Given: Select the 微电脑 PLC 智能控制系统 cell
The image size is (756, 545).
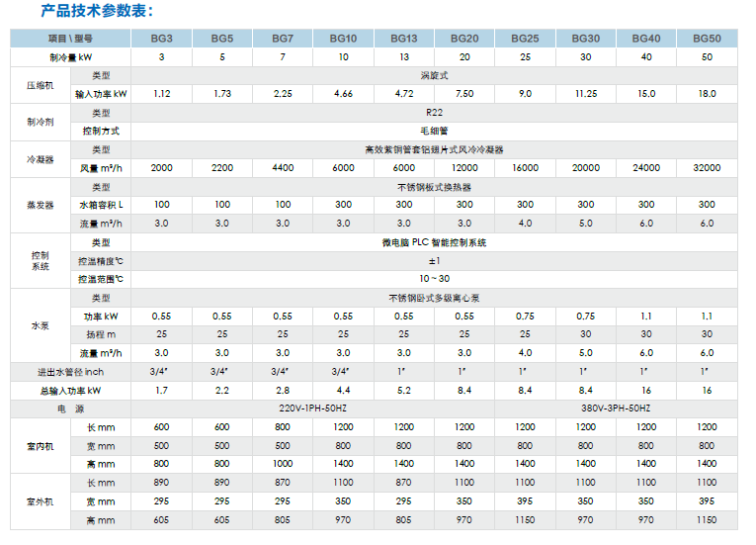Looking at the screenshot, I should 435,242.
